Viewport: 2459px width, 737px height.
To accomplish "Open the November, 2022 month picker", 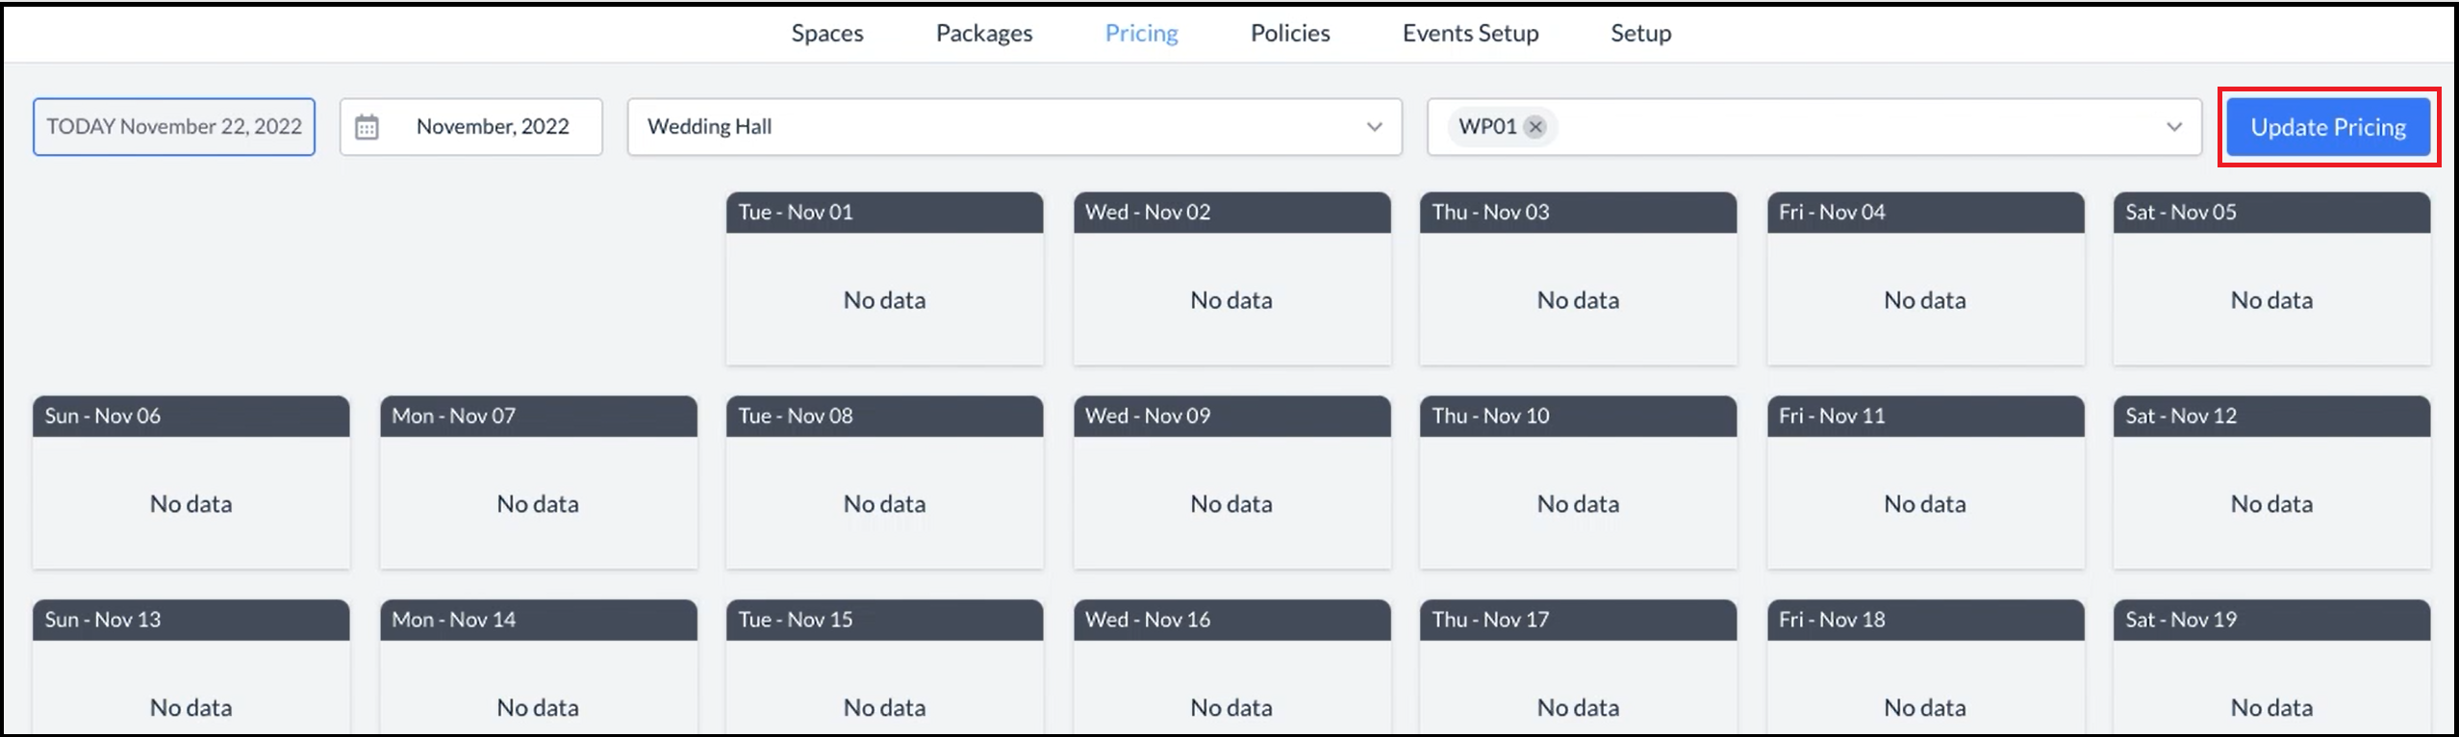I will coord(492,127).
